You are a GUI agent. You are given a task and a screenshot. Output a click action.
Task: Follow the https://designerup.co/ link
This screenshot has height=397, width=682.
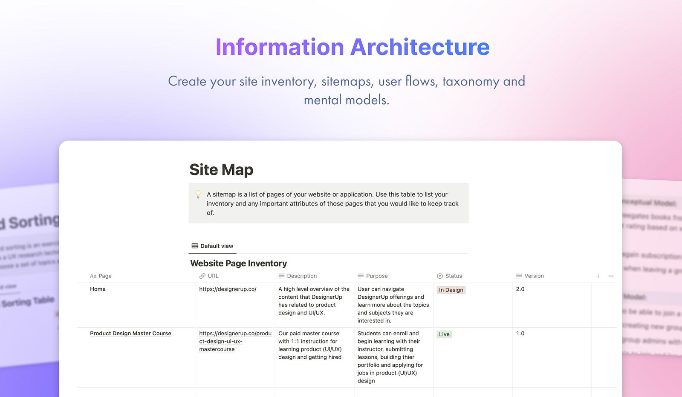pyautogui.click(x=228, y=289)
